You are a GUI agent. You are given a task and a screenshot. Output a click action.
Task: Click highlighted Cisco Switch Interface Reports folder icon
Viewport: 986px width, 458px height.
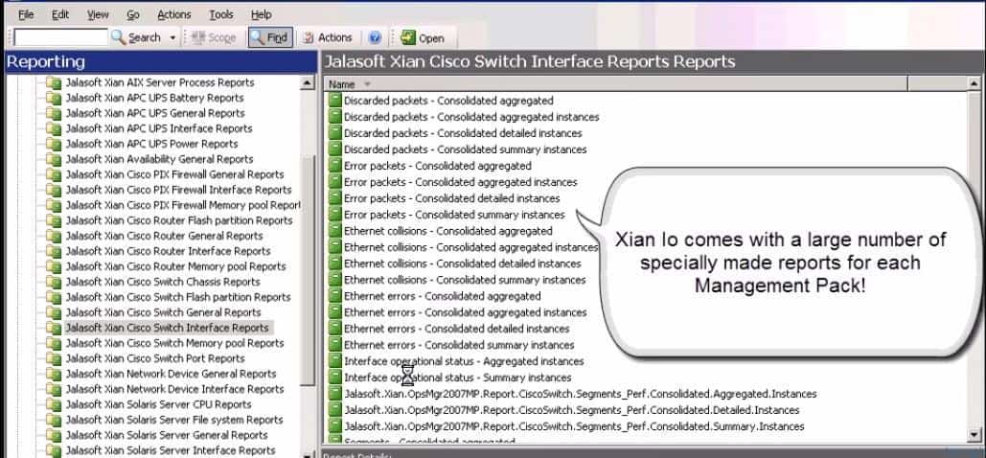[54, 328]
